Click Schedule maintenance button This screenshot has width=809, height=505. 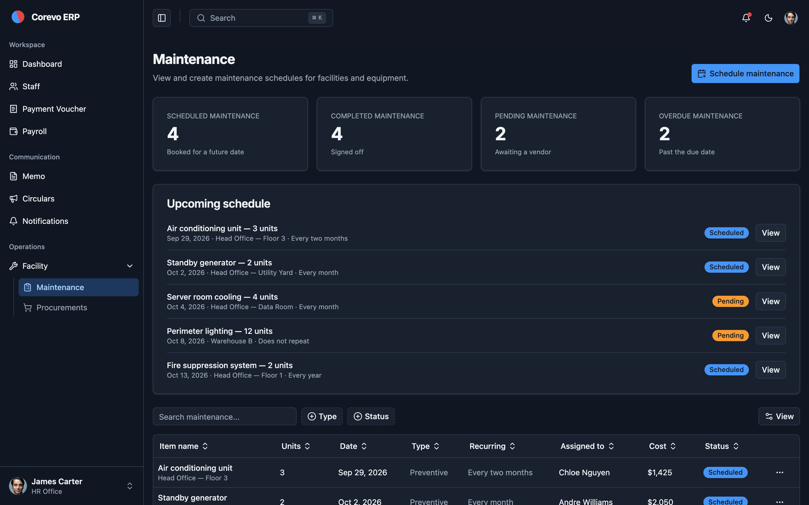(745, 74)
